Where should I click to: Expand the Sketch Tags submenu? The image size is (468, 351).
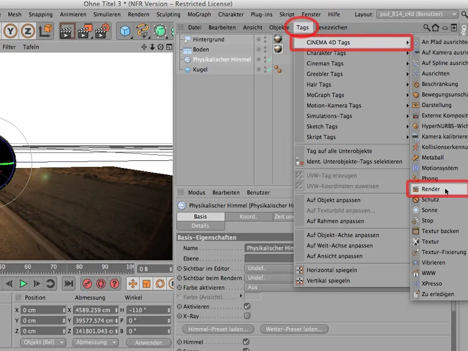pyautogui.click(x=352, y=126)
